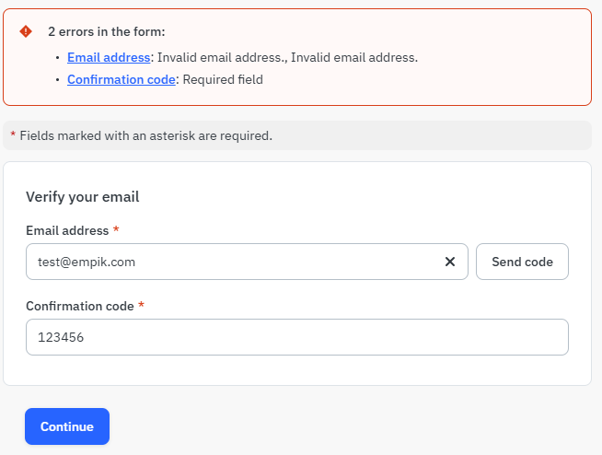The height and width of the screenshot is (455, 602).
Task: Jump to the Confirmation code error link
Action: point(122,79)
